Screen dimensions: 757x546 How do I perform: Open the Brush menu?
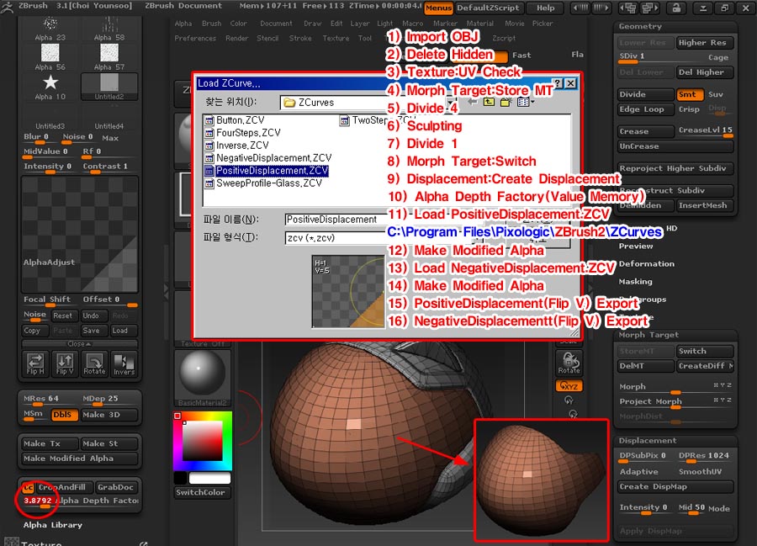211,24
